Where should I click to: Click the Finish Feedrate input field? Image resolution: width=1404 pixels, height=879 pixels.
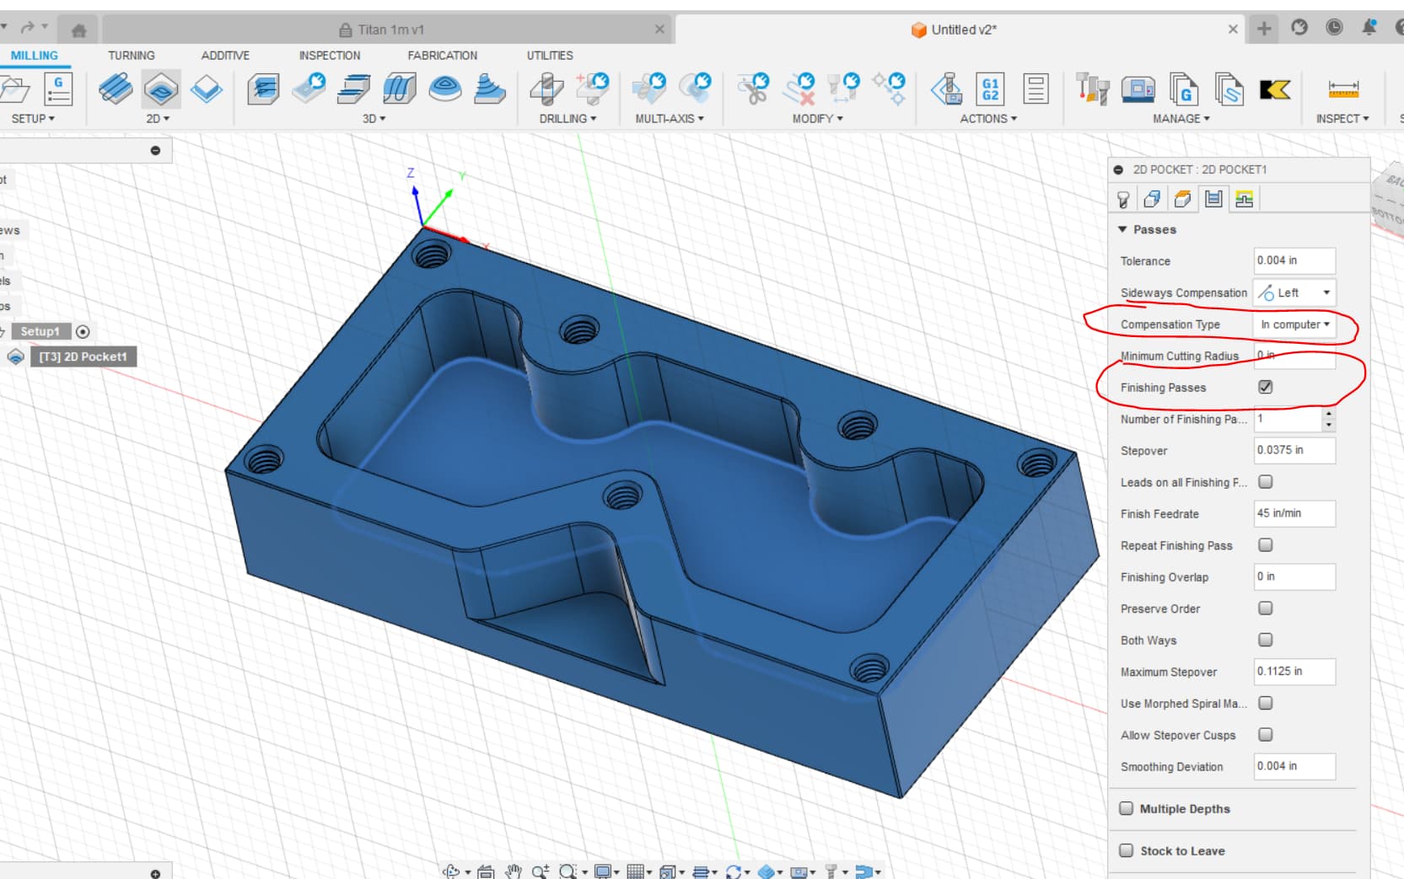(1294, 513)
